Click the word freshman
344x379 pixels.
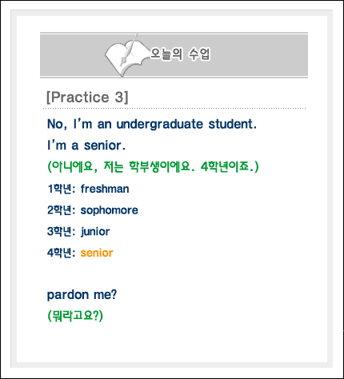click(x=105, y=189)
